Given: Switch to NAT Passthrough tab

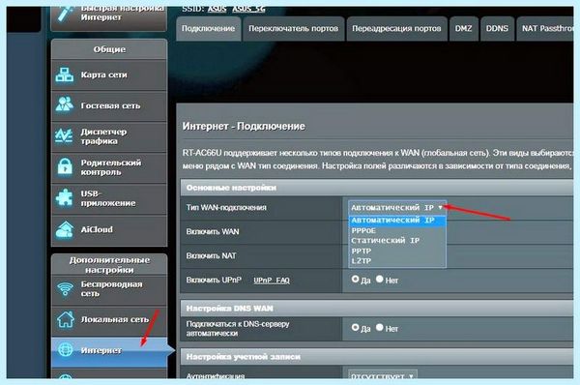Looking at the screenshot, I should (545, 28).
